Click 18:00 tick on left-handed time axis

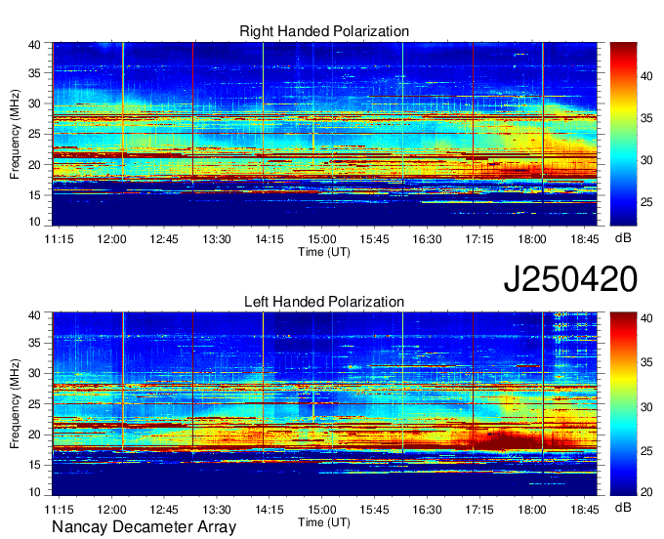tap(532, 510)
